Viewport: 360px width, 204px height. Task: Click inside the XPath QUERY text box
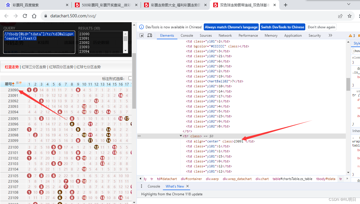pyautogui.click(x=39, y=42)
